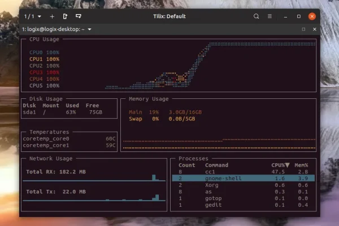Open the Tilix search icon

[x=256, y=16]
